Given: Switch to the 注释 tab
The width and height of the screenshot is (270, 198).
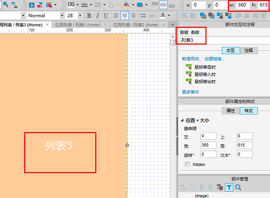Looking at the screenshot, I should (x=249, y=51).
